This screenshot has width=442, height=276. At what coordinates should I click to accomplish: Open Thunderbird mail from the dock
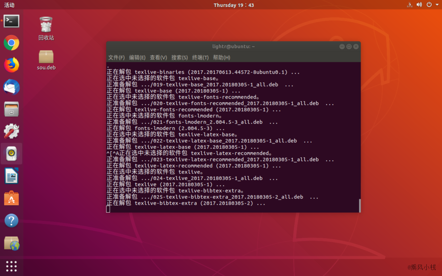[11, 87]
